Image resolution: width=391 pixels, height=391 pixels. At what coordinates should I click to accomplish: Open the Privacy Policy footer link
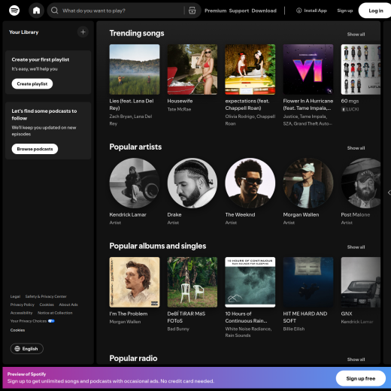(x=23, y=305)
